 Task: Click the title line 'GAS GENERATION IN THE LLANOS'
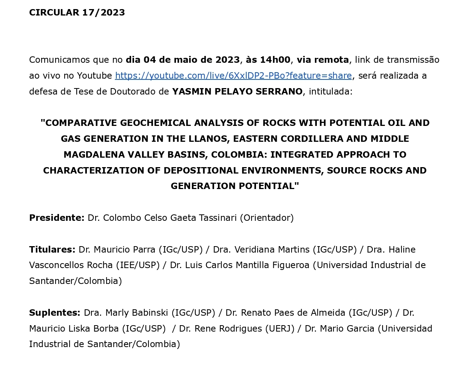click(x=235, y=139)
